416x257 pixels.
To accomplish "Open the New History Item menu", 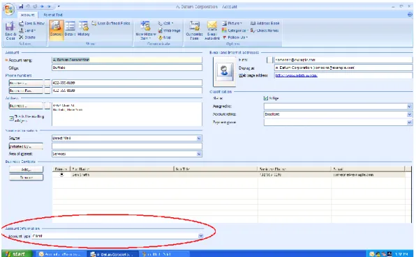I will [146, 31].
